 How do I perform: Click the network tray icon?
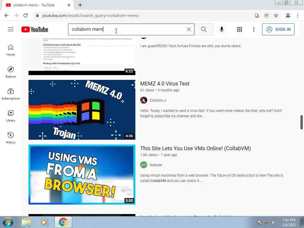click(267, 222)
